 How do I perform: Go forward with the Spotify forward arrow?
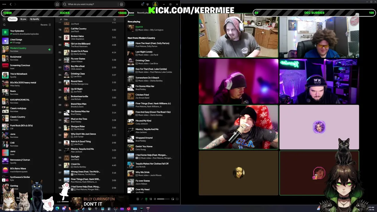pyautogui.click(x=15, y=4)
